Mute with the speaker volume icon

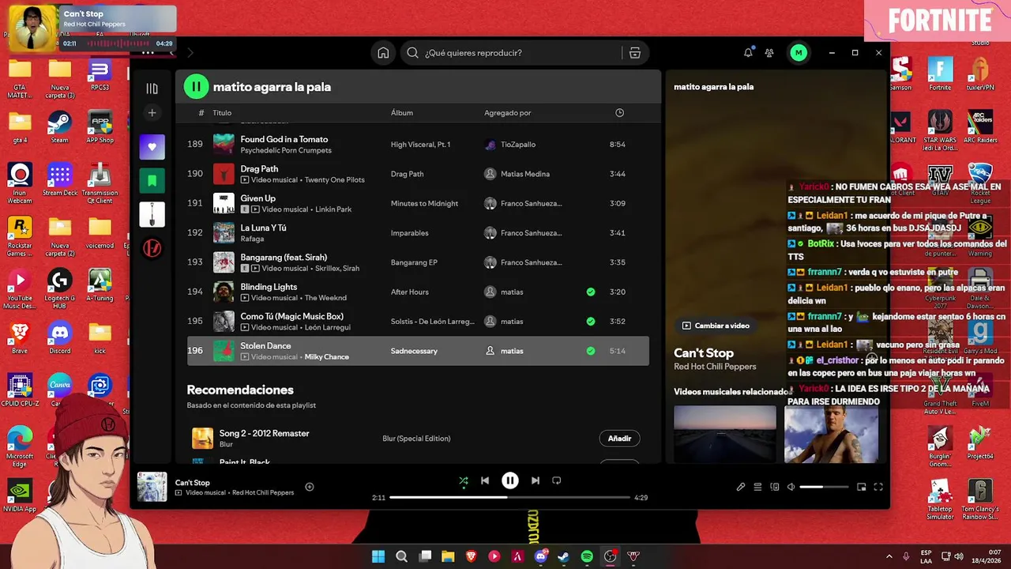[791, 487]
